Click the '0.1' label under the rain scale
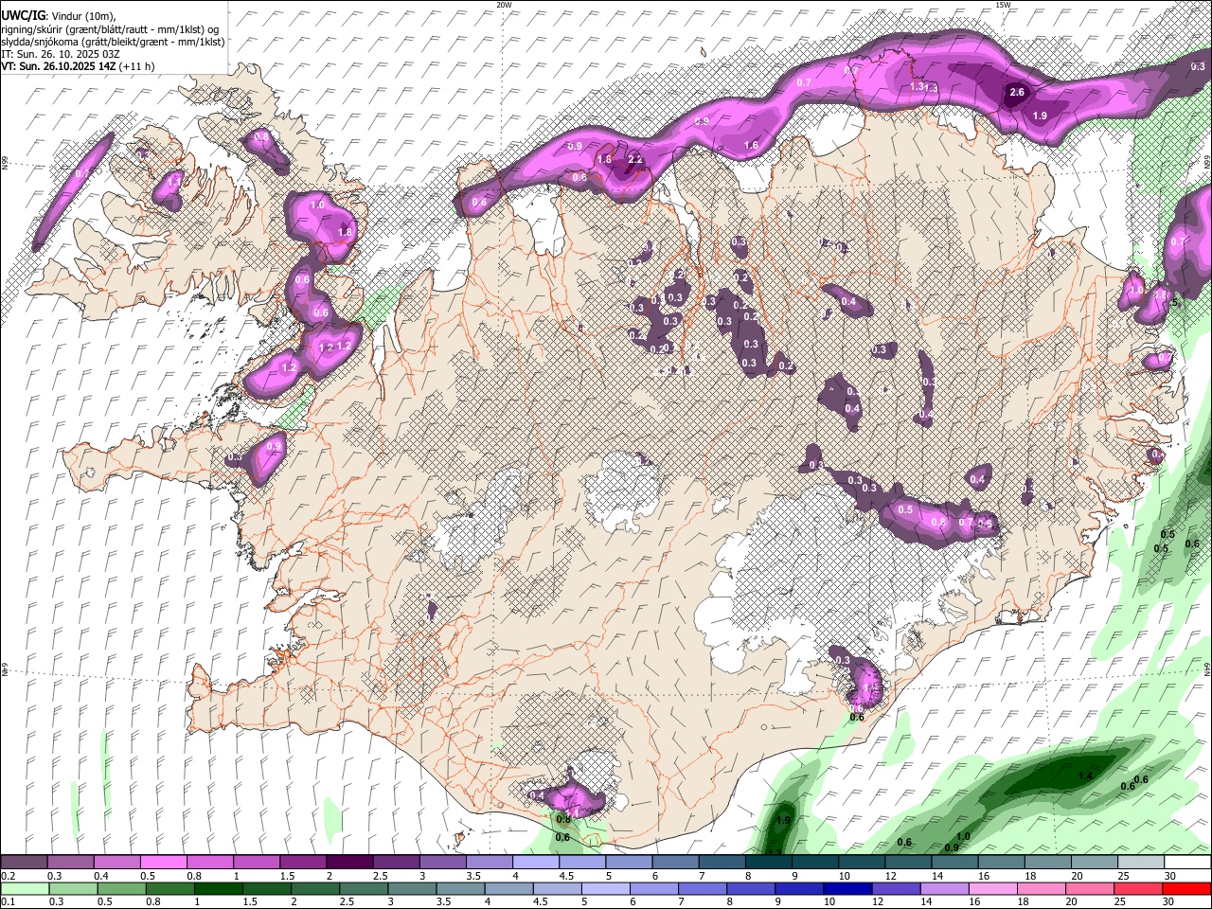The height and width of the screenshot is (909, 1212). pos(8,902)
